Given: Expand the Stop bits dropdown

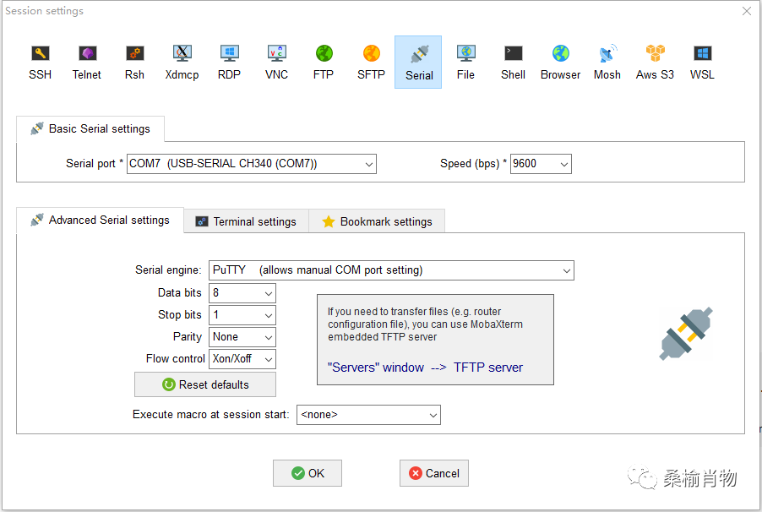Looking at the screenshot, I should 242,315.
